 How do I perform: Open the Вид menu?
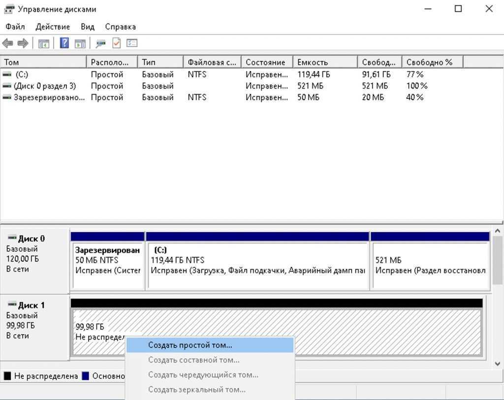pyautogui.click(x=87, y=27)
